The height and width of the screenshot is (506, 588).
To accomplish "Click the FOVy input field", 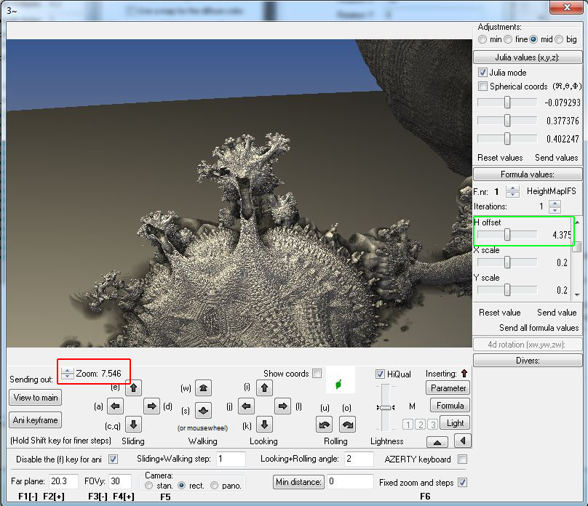I will click(x=120, y=481).
